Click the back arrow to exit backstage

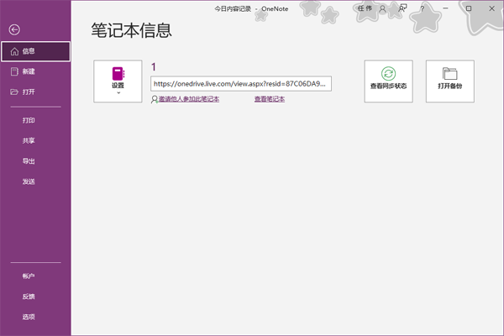(14, 29)
